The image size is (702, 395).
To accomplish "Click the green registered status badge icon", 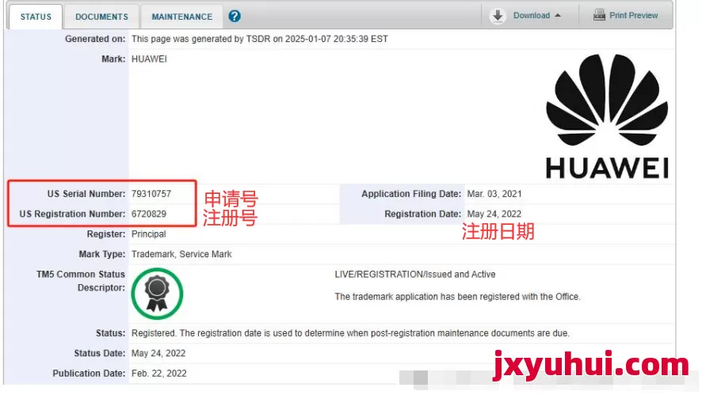I will (157, 294).
